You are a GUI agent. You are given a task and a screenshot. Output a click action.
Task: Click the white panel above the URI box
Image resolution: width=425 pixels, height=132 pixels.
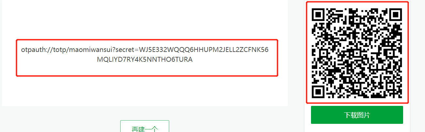(145, 20)
